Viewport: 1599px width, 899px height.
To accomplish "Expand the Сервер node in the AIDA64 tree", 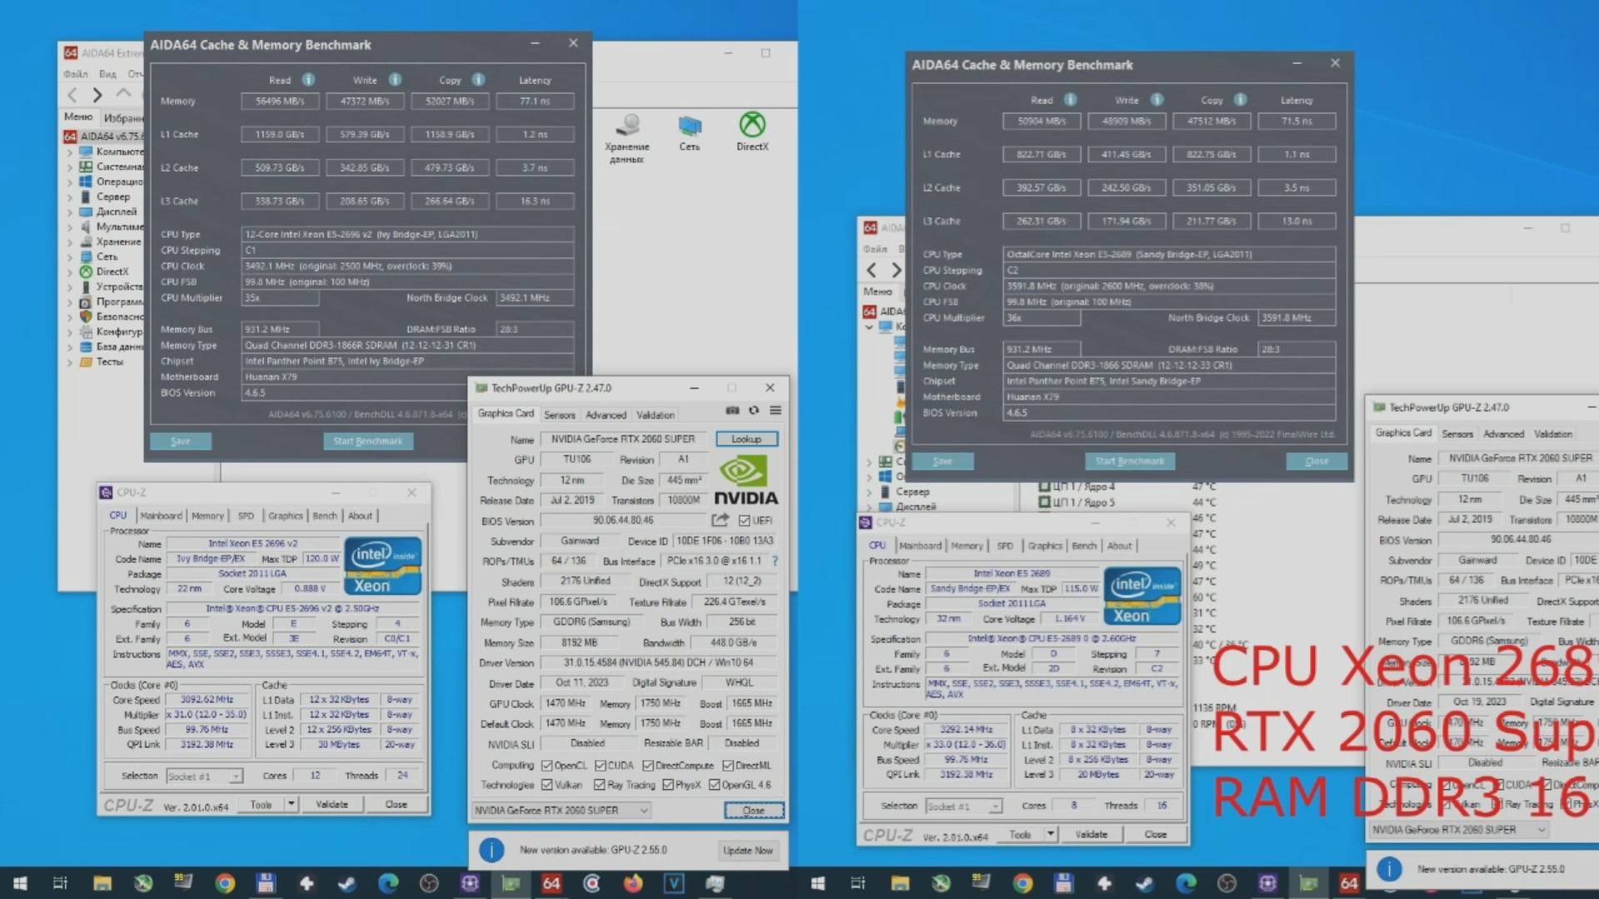I will (70, 197).
